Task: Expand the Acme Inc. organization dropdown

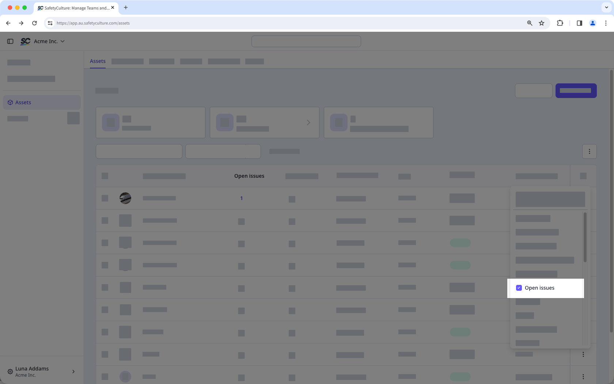Action: coord(49,41)
